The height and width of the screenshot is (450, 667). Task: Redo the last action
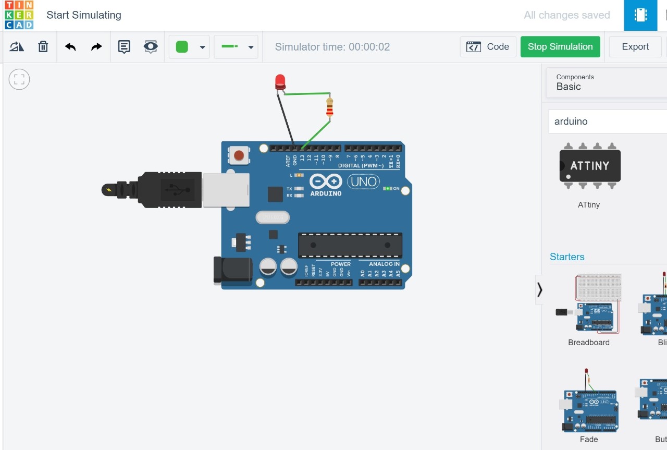pos(96,47)
